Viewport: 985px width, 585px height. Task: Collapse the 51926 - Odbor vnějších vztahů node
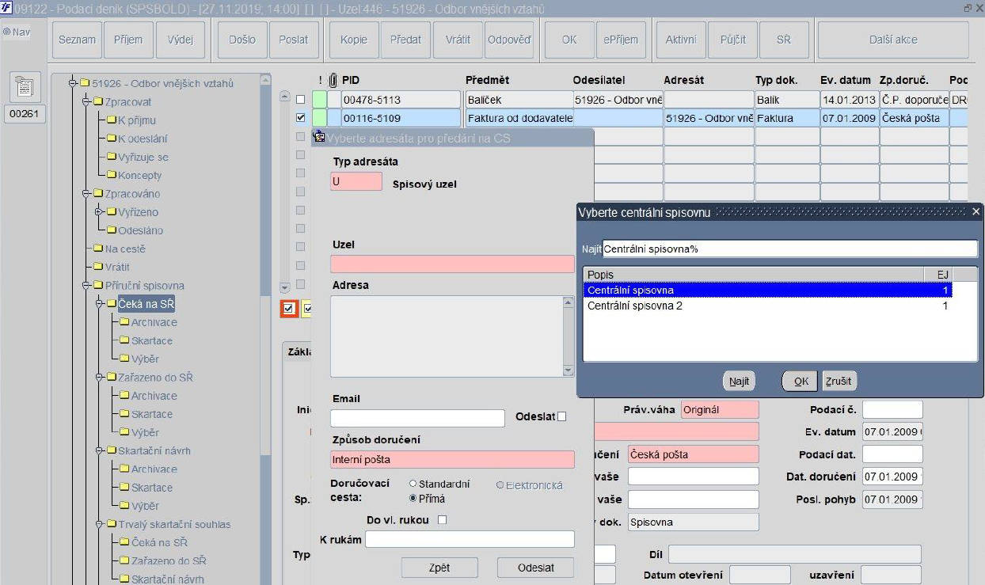pyautogui.click(x=73, y=83)
